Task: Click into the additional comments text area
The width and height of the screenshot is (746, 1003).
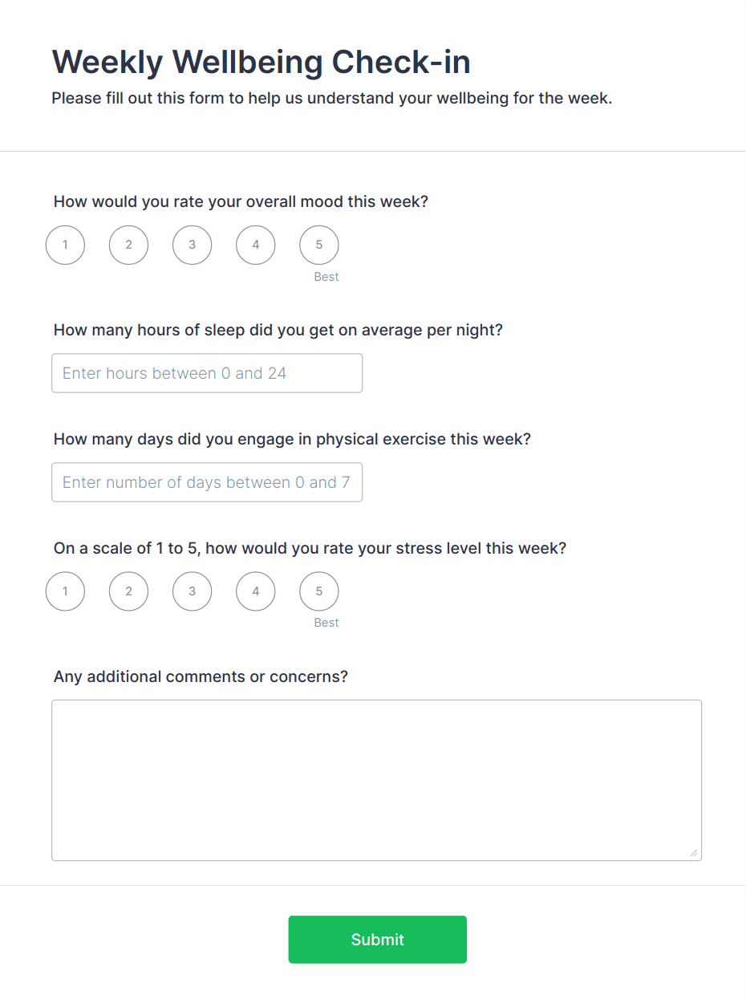Action: (x=376, y=780)
